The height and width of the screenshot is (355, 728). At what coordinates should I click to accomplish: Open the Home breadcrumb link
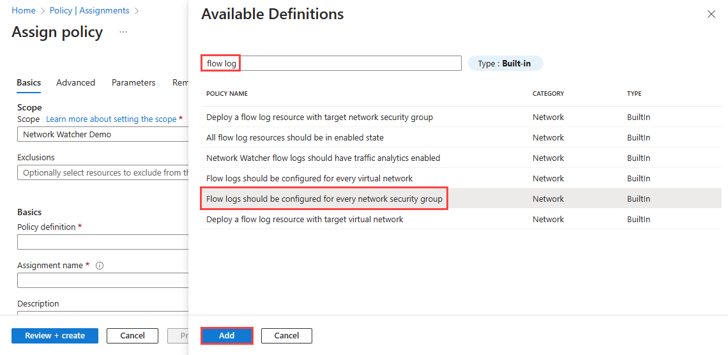(24, 11)
